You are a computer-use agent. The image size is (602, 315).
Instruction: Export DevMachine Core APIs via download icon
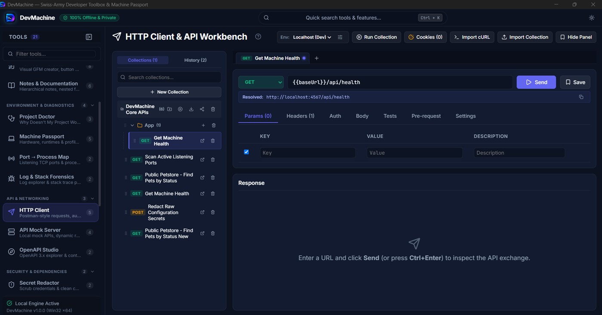click(191, 109)
